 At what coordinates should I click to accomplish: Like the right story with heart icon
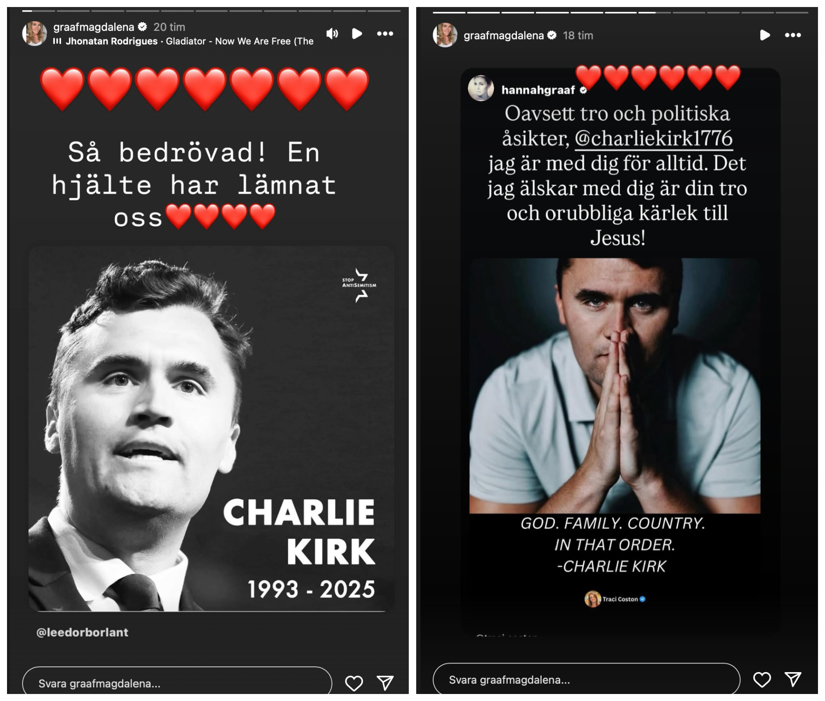[x=762, y=680]
